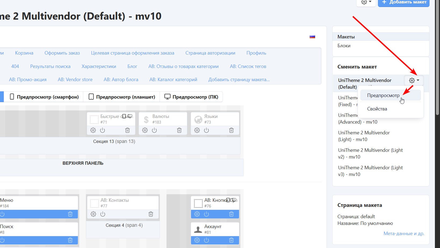Click the globe icon of Языки block
440x248 pixels.
(x=198, y=119)
